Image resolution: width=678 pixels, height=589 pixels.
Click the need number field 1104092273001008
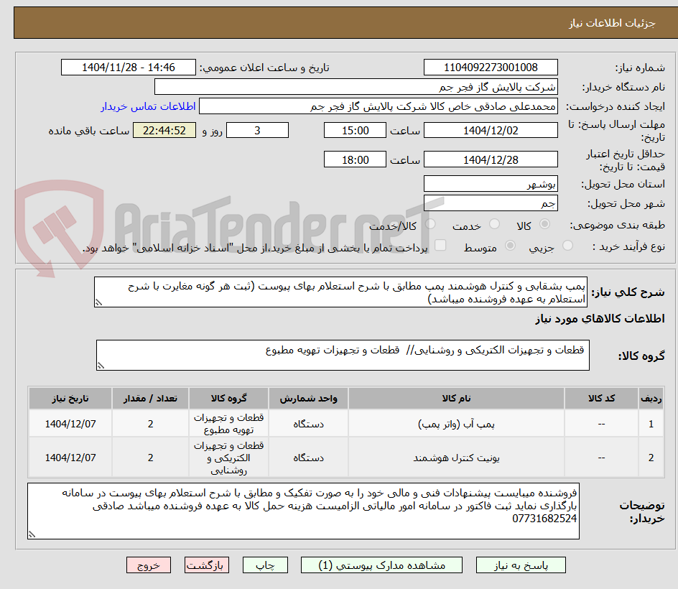click(x=491, y=68)
